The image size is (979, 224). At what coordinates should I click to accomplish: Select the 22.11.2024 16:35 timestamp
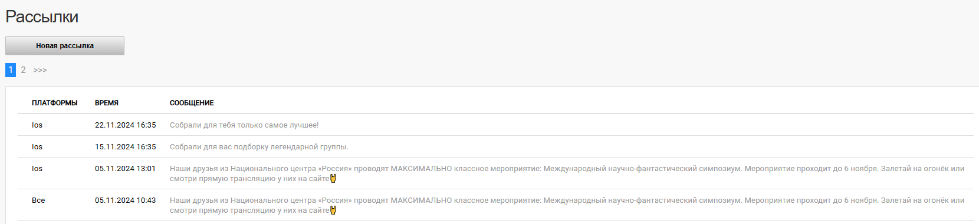coord(126,125)
